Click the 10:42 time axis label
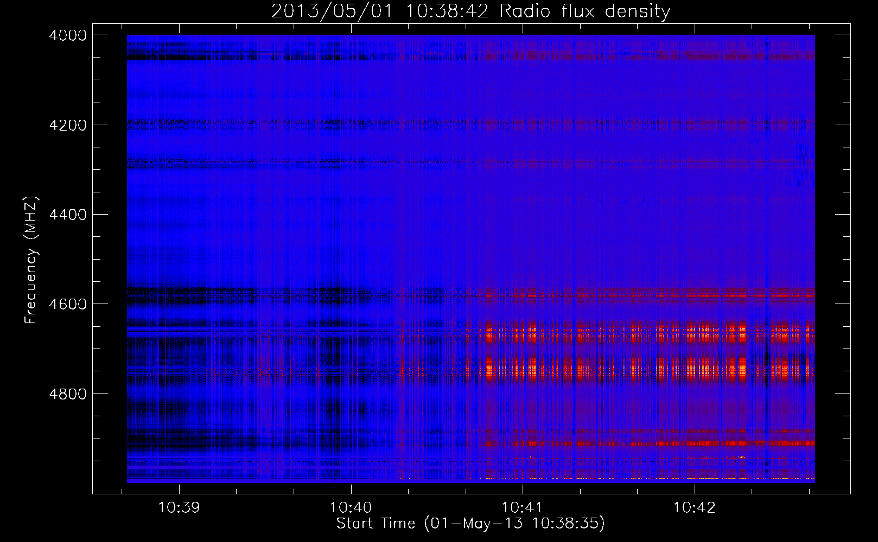 tap(694, 508)
